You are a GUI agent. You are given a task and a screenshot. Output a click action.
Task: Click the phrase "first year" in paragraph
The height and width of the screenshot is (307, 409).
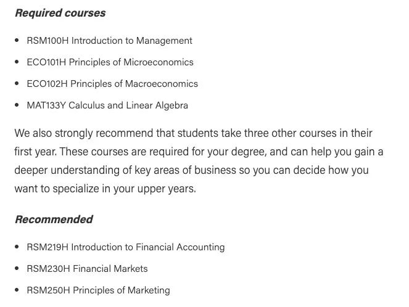click(x=35, y=152)
